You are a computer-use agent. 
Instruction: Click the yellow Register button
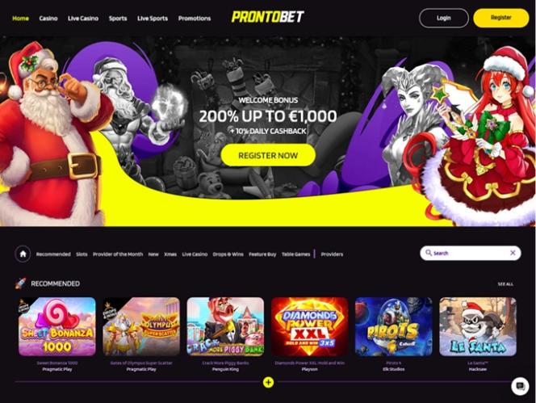[500, 18]
